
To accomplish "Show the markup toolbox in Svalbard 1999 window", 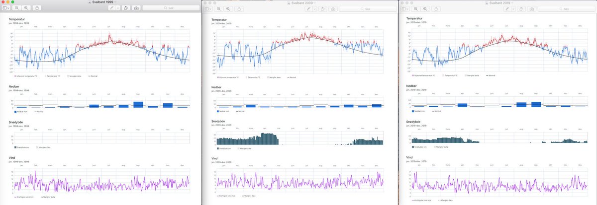I will coord(136,8).
